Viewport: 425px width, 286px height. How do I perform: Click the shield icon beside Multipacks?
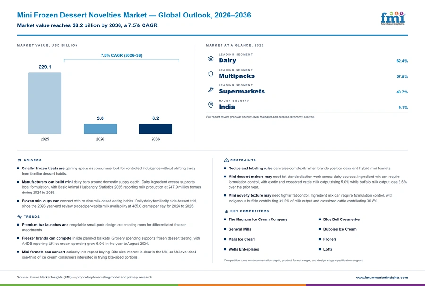(x=211, y=74)
